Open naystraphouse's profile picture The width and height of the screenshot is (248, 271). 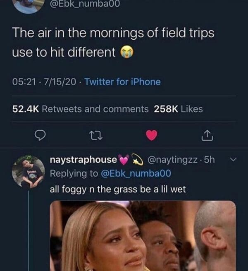(x=28, y=172)
